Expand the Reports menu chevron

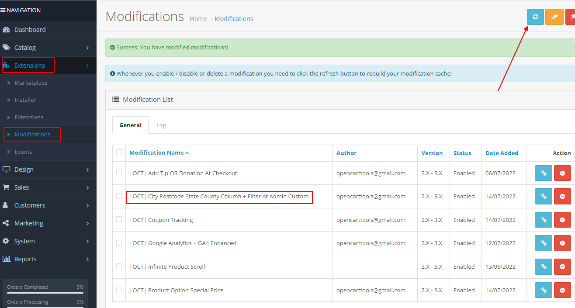87,259
